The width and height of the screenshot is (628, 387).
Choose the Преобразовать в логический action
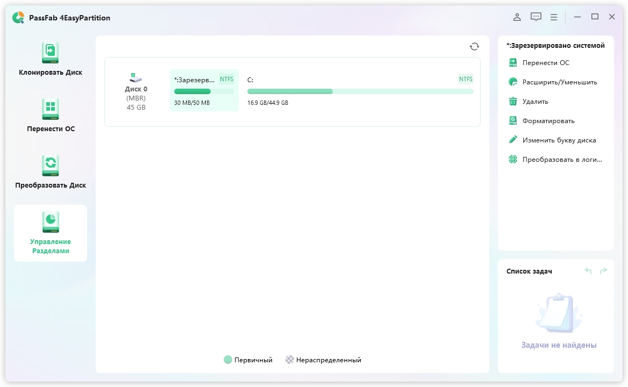(x=562, y=160)
